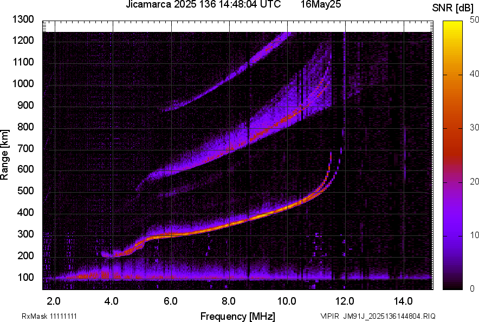
Task: Click the range tick label "1300"
Action: pos(23,19)
